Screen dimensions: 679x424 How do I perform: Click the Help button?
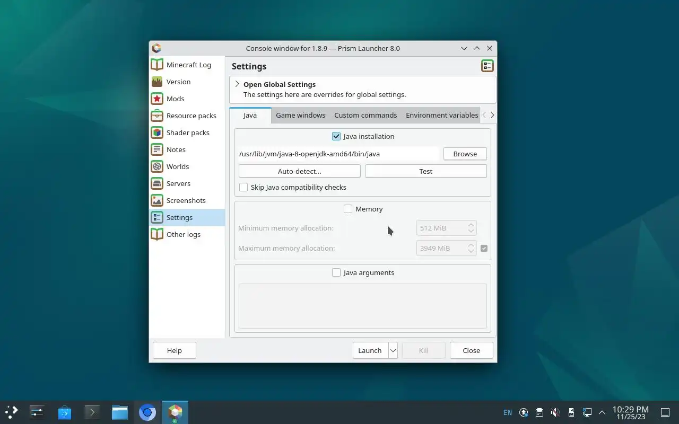click(x=175, y=350)
